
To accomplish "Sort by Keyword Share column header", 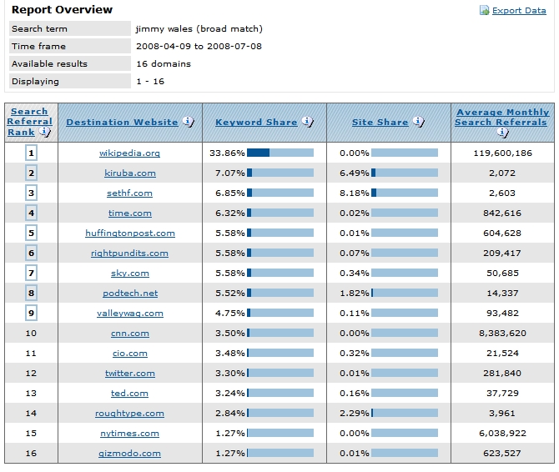I will [256, 123].
